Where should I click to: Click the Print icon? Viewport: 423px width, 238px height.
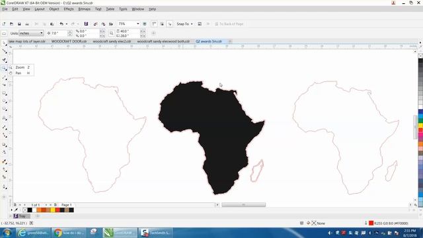pos(27,24)
